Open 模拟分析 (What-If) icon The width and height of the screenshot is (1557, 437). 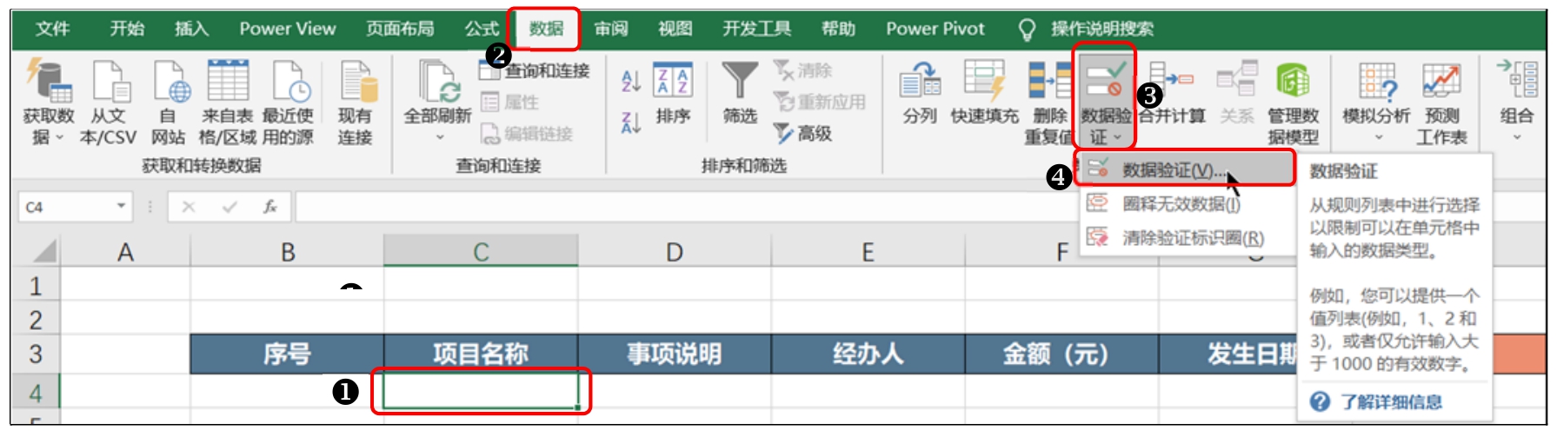click(x=1378, y=80)
